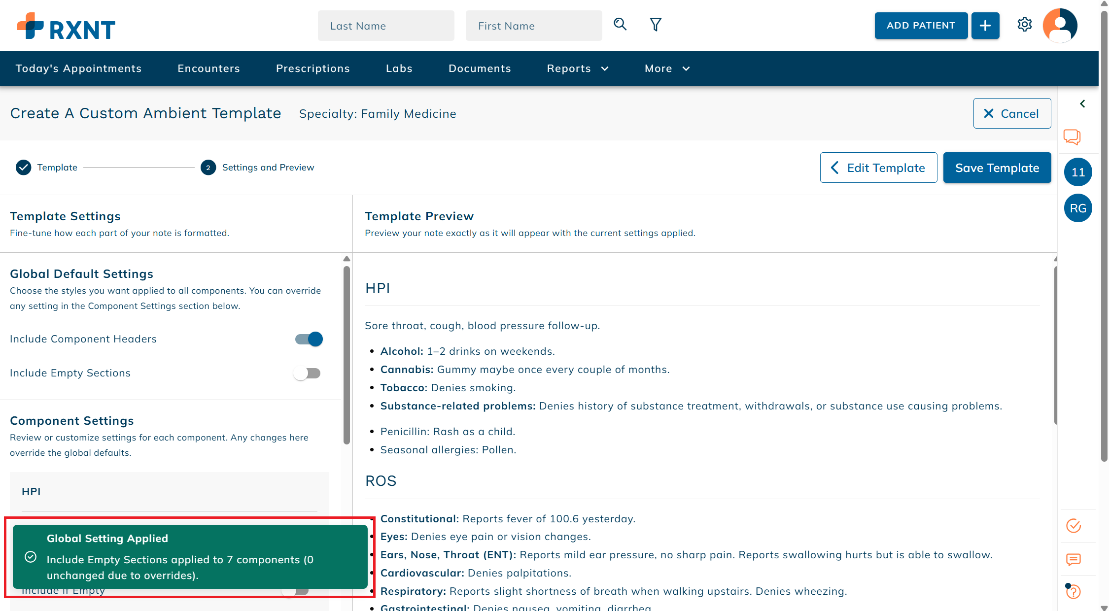
Task: Open the patient filter funnel icon
Action: [656, 24]
